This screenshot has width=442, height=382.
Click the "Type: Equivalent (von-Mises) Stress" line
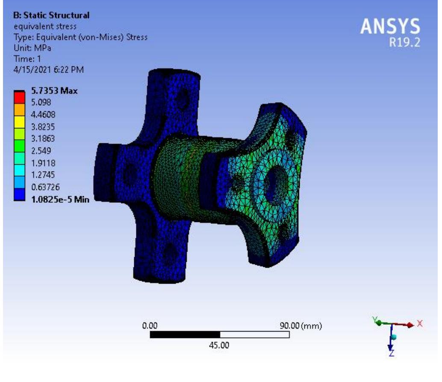(81, 37)
